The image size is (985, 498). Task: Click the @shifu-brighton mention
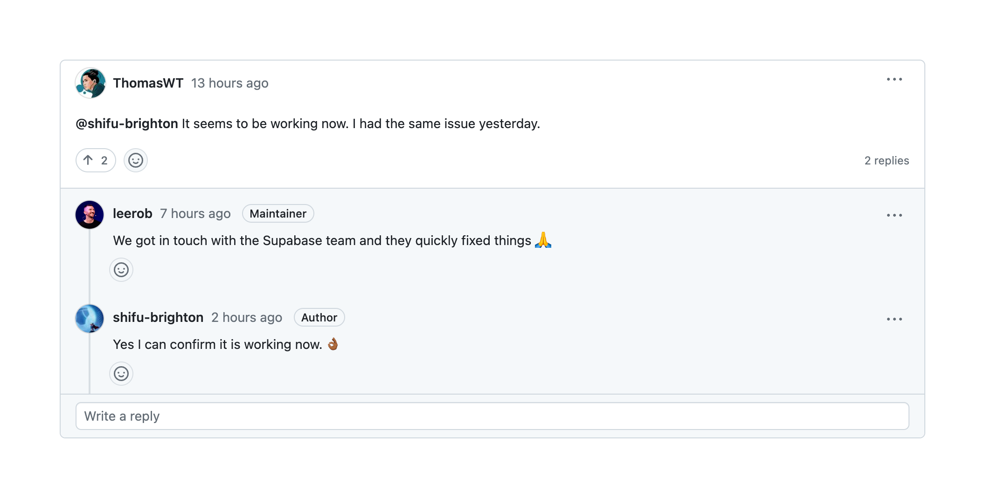click(x=127, y=124)
